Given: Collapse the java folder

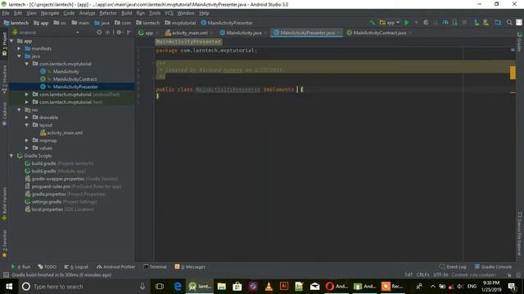Looking at the screenshot, I should coord(19,56).
